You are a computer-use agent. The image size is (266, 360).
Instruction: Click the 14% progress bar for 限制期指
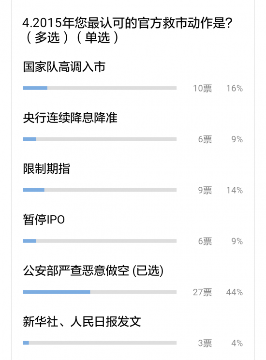100,190
